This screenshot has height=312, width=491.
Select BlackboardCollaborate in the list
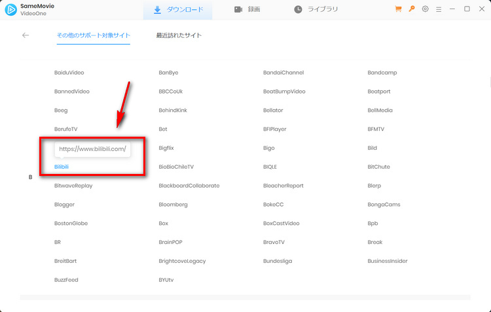click(189, 186)
